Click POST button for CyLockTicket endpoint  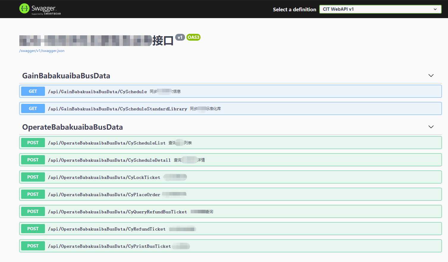pos(33,177)
